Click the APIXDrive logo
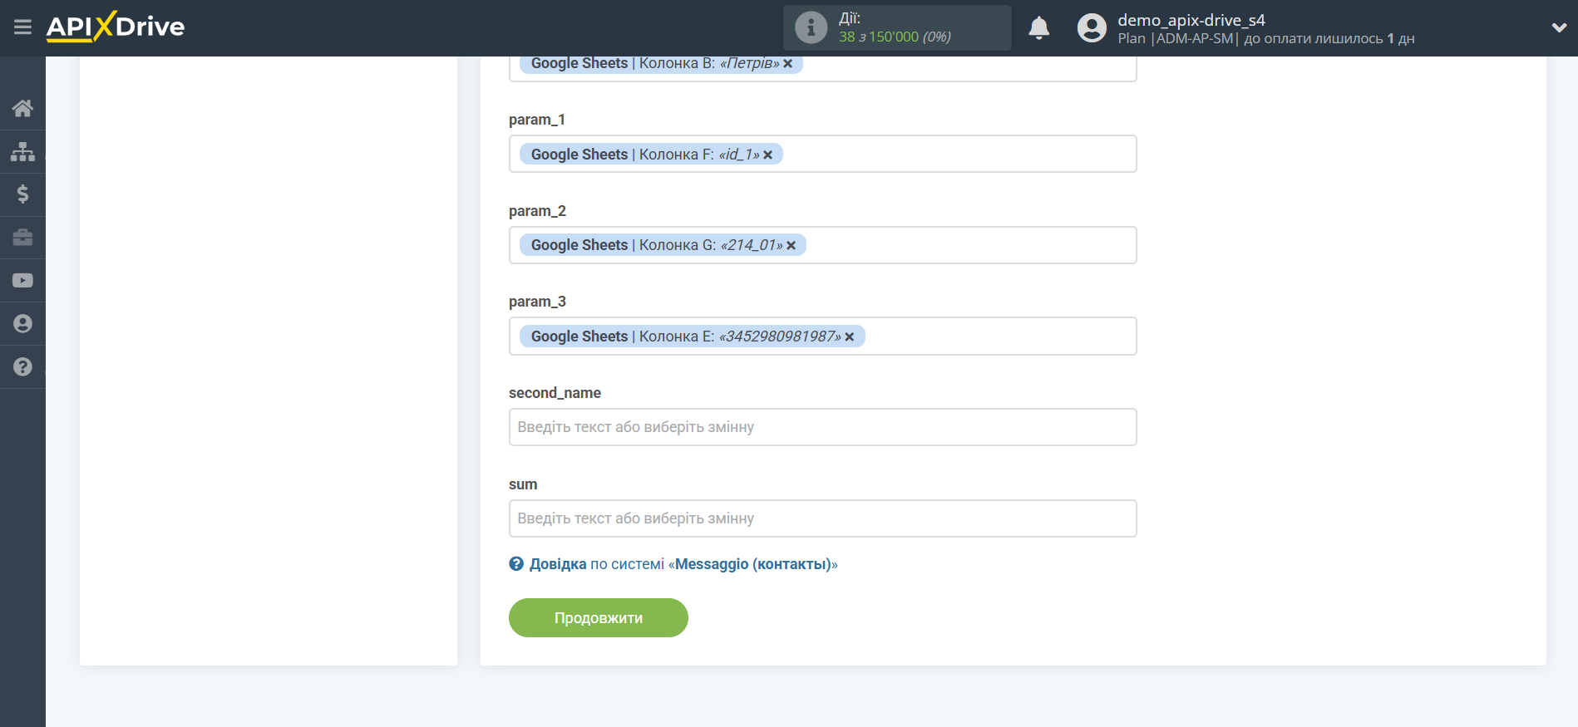The height and width of the screenshot is (727, 1578). 116,27
